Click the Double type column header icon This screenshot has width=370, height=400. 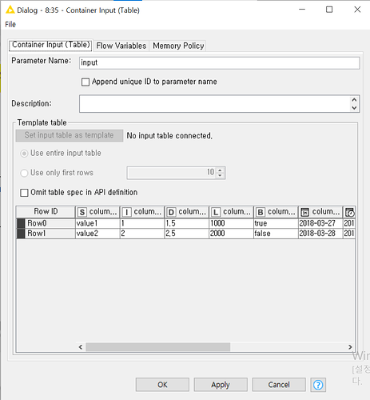[171, 212]
